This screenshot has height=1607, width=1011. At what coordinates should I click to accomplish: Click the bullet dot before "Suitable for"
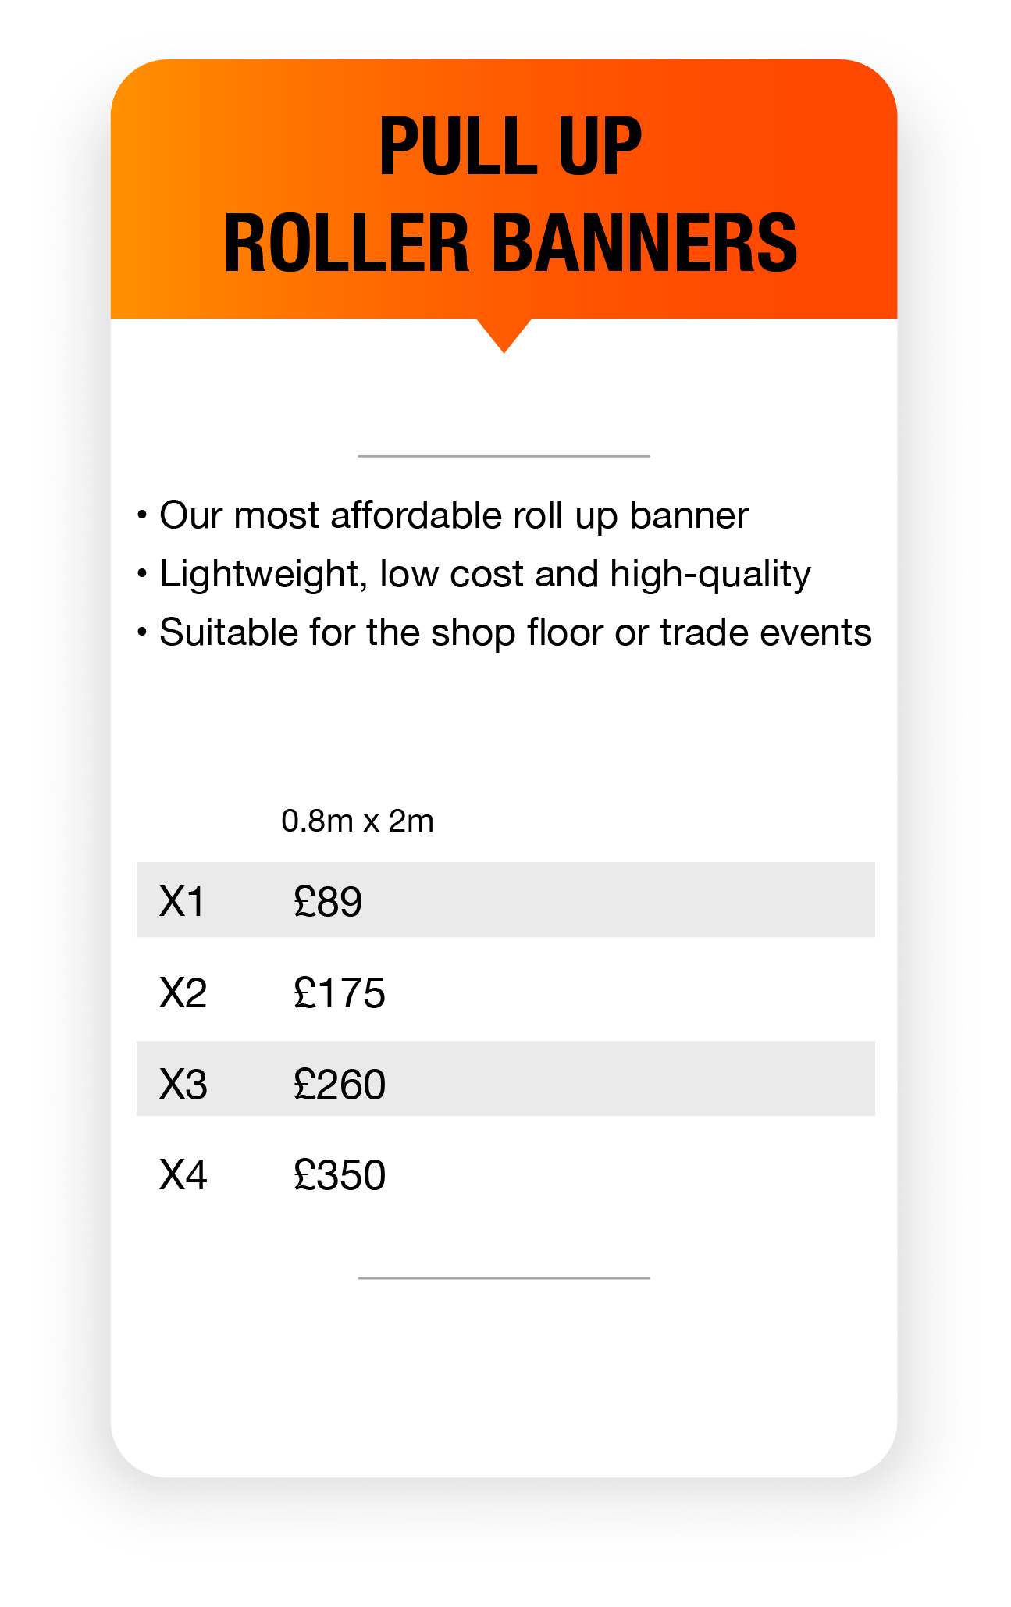point(142,632)
